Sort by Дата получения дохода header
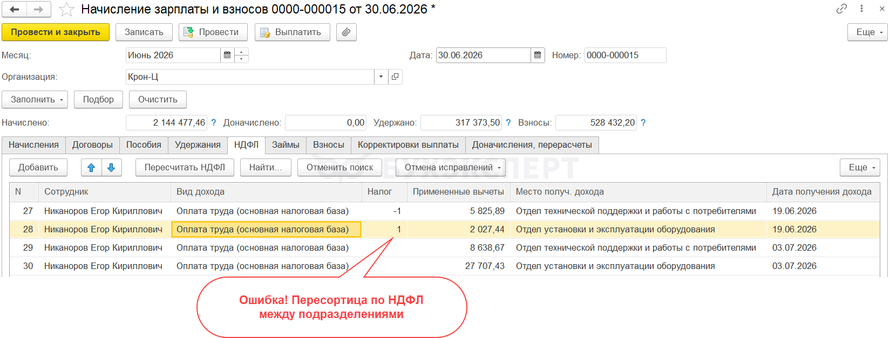This screenshot has height=338, width=890. click(823, 192)
